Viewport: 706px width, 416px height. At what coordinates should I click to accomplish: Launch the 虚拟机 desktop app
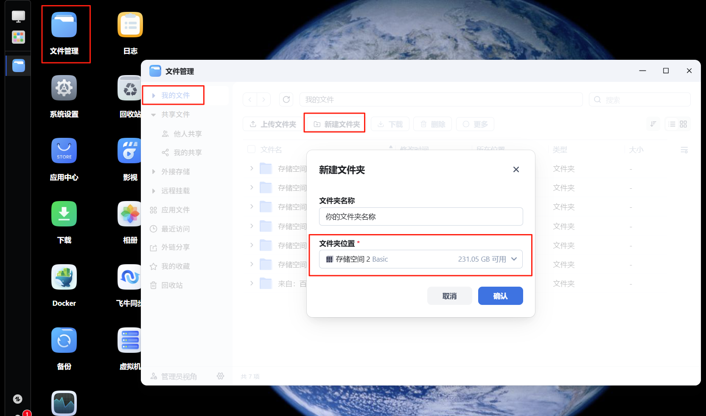pos(130,349)
